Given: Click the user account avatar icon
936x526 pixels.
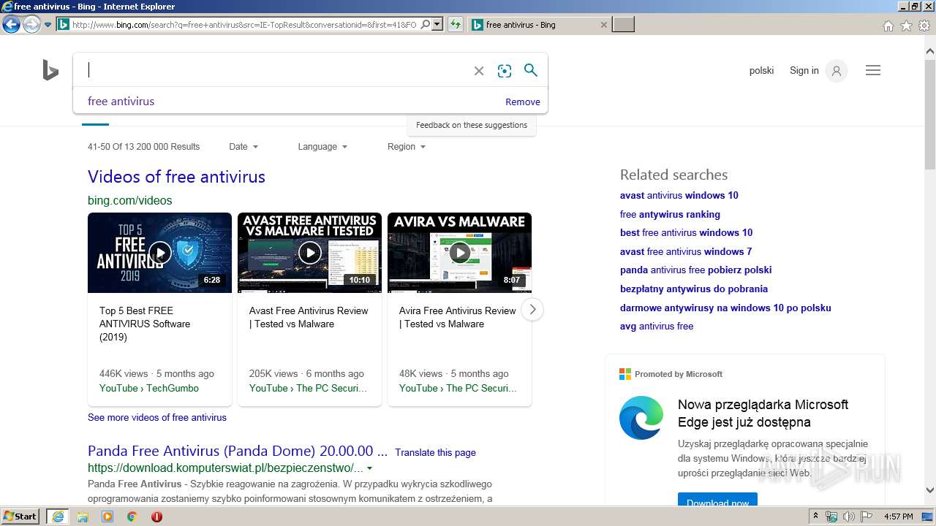Looking at the screenshot, I should point(837,71).
